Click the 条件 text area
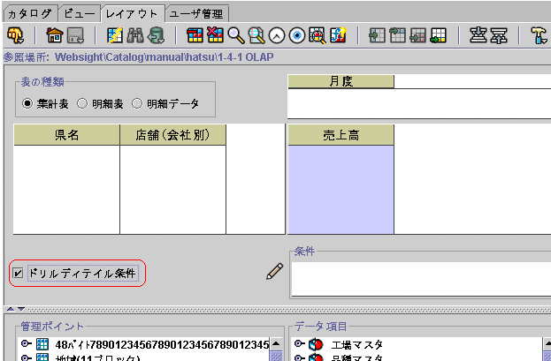 [x=418, y=280]
